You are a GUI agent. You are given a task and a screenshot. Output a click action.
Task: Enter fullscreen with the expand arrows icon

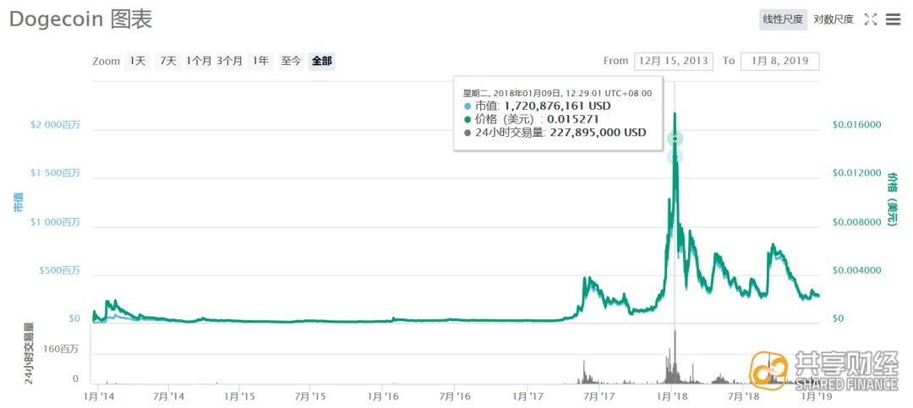click(871, 19)
